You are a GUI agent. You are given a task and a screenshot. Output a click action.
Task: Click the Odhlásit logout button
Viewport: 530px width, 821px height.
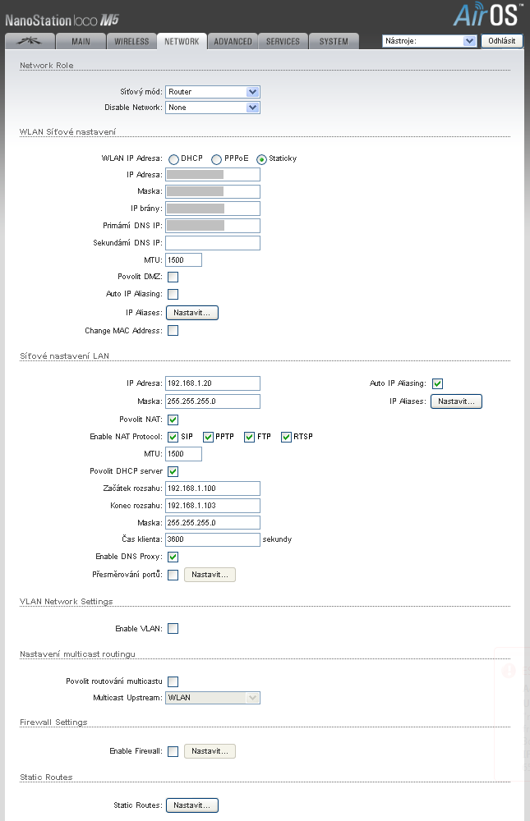click(x=502, y=40)
